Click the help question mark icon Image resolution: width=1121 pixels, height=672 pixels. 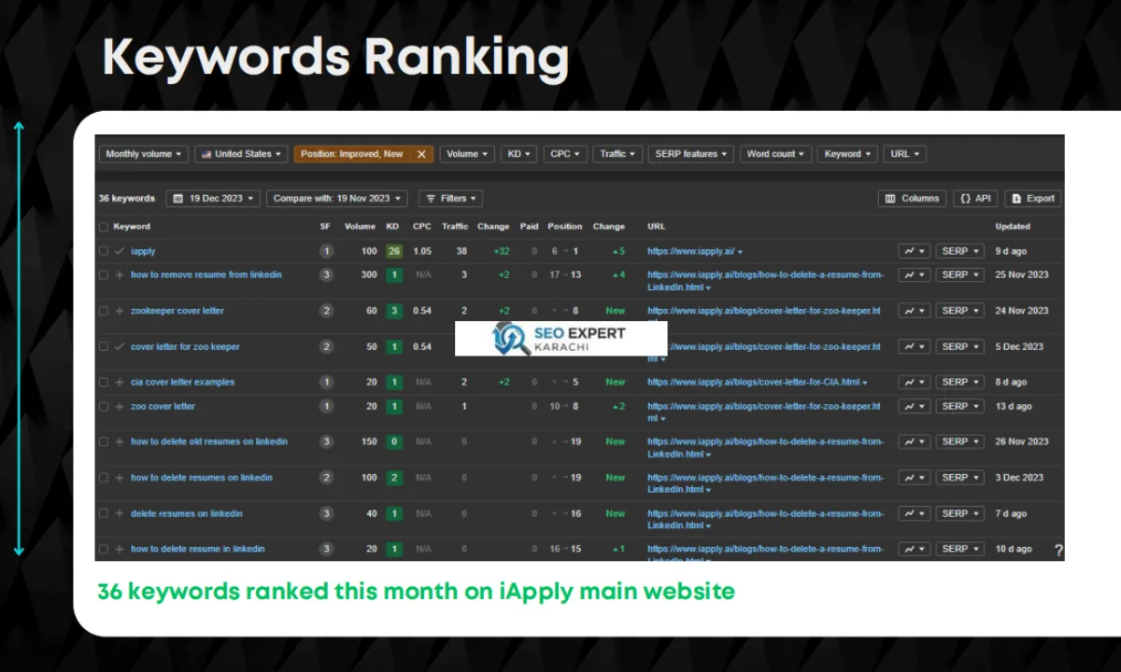(1057, 551)
